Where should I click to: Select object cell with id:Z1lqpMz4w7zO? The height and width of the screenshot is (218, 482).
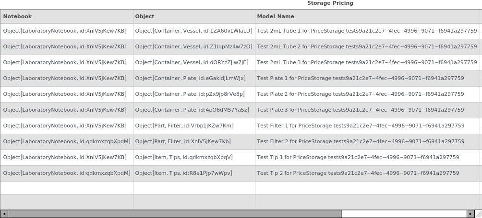193,47
